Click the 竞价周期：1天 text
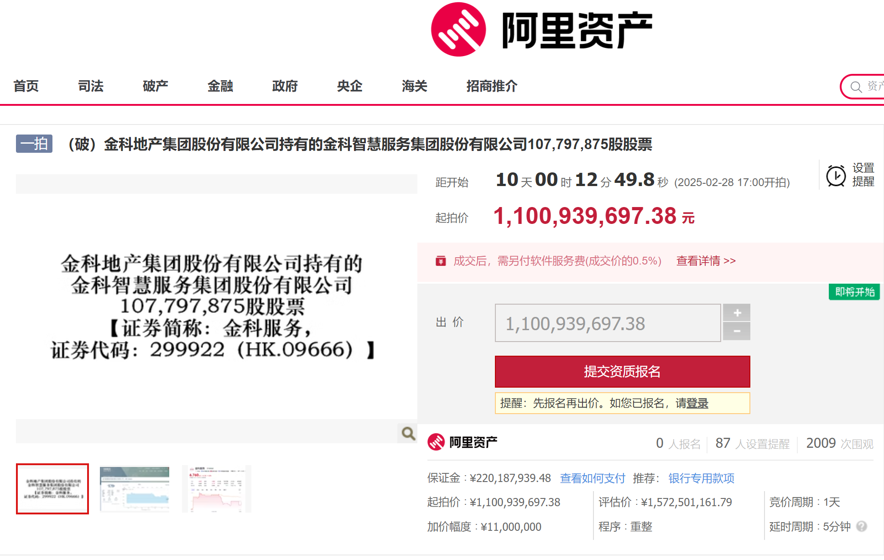 [x=805, y=502]
